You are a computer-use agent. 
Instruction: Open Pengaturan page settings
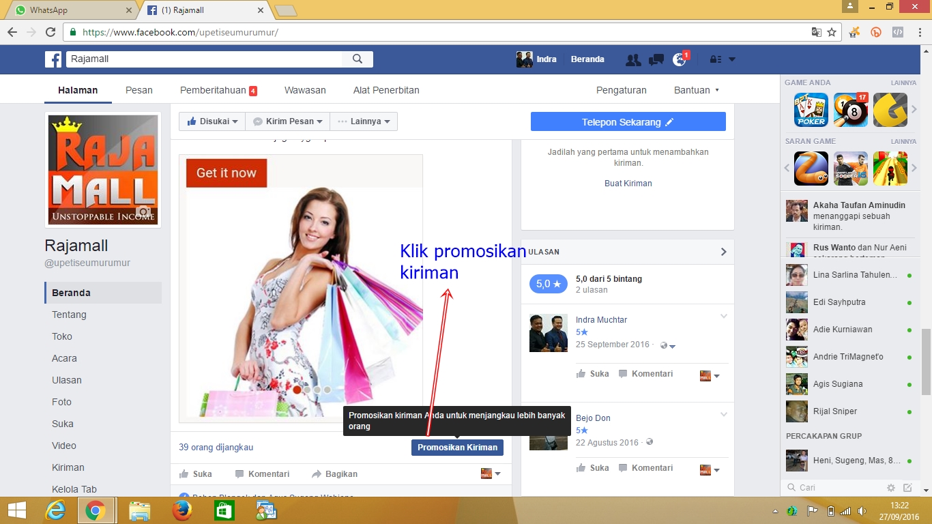tap(622, 90)
